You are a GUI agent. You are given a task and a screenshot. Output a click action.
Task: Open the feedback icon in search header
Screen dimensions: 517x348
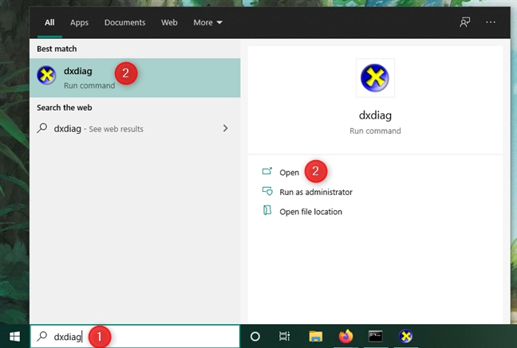pyautogui.click(x=465, y=22)
